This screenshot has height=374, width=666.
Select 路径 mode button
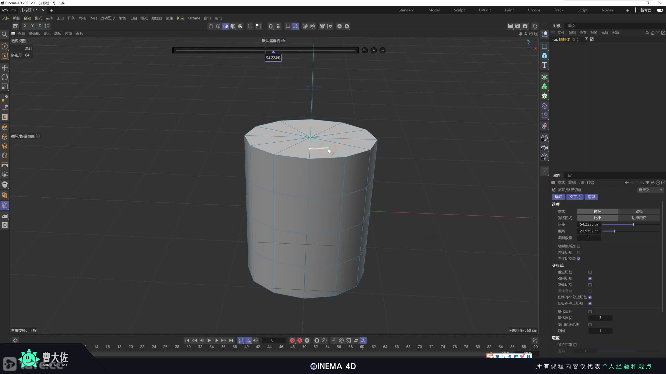click(x=639, y=211)
